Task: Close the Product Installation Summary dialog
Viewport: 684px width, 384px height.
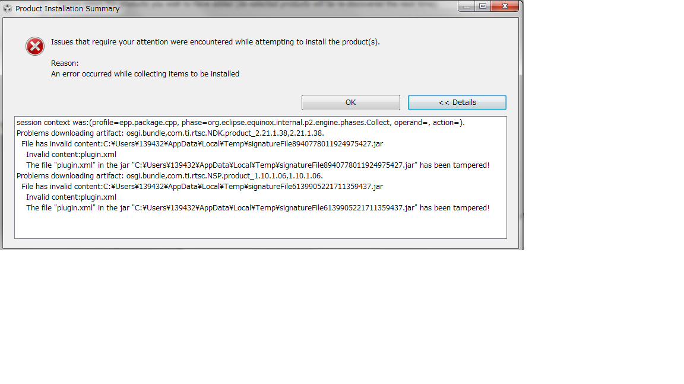Action: (505, 6)
